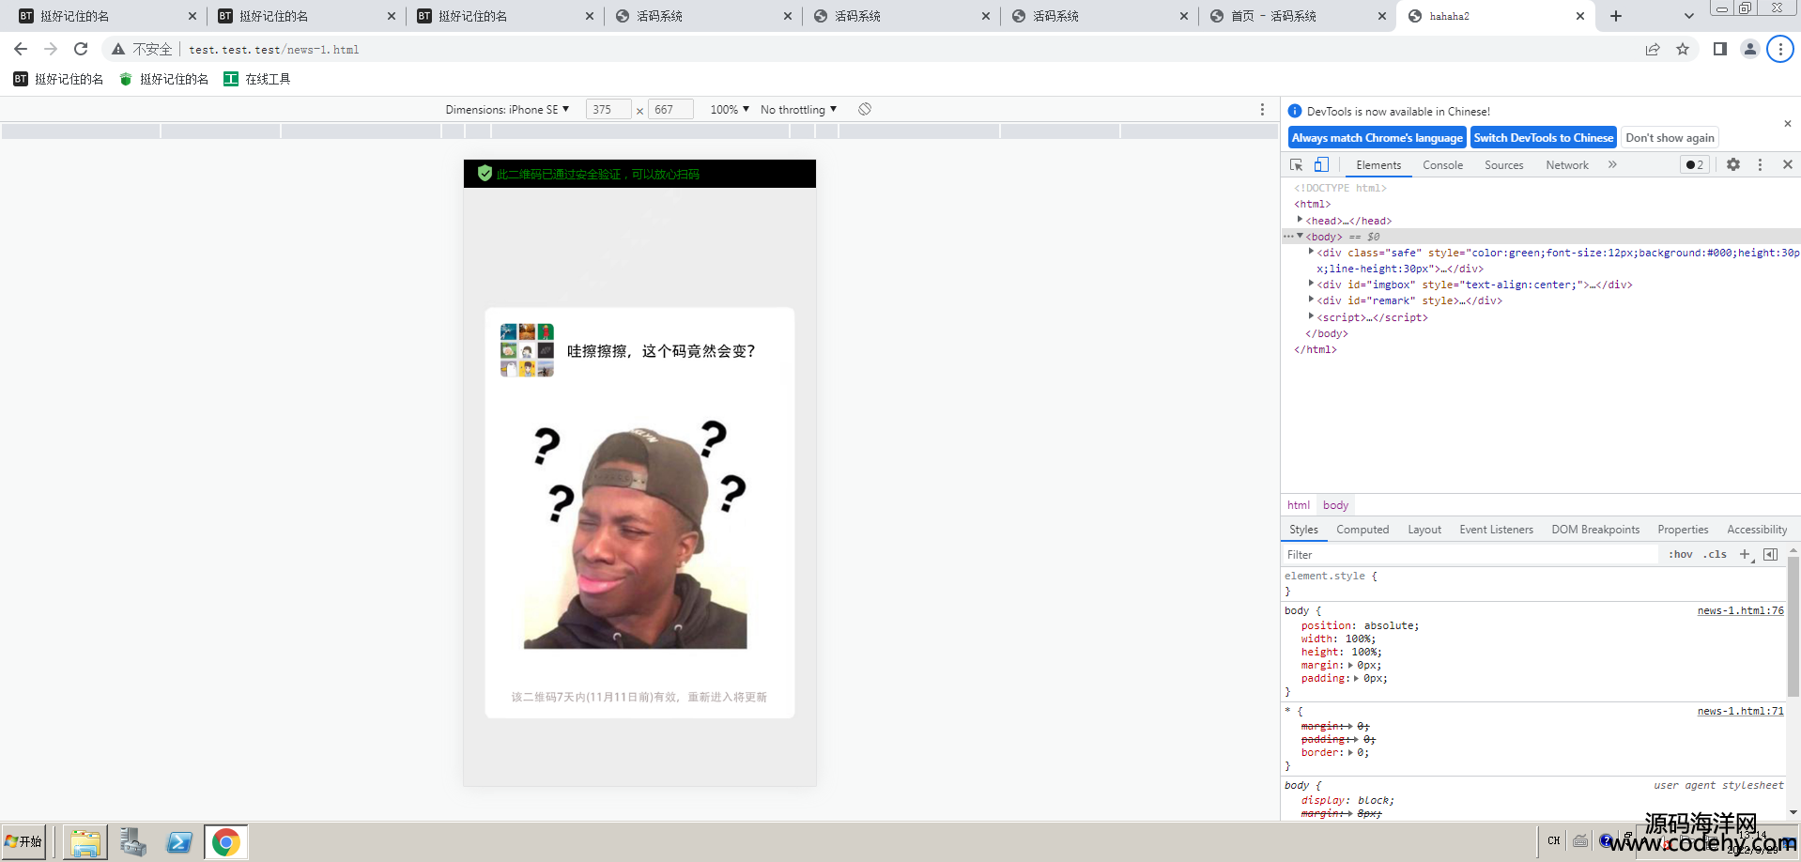Image resolution: width=1801 pixels, height=862 pixels.
Task: Toggle the .cls classes panel
Action: click(1715, 554)
